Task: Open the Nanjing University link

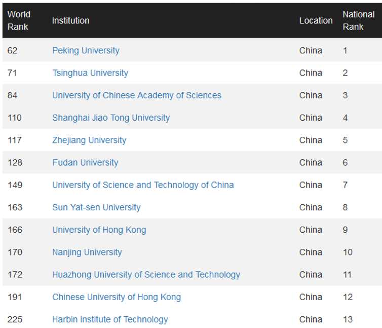Action: [x=87, y=252]
